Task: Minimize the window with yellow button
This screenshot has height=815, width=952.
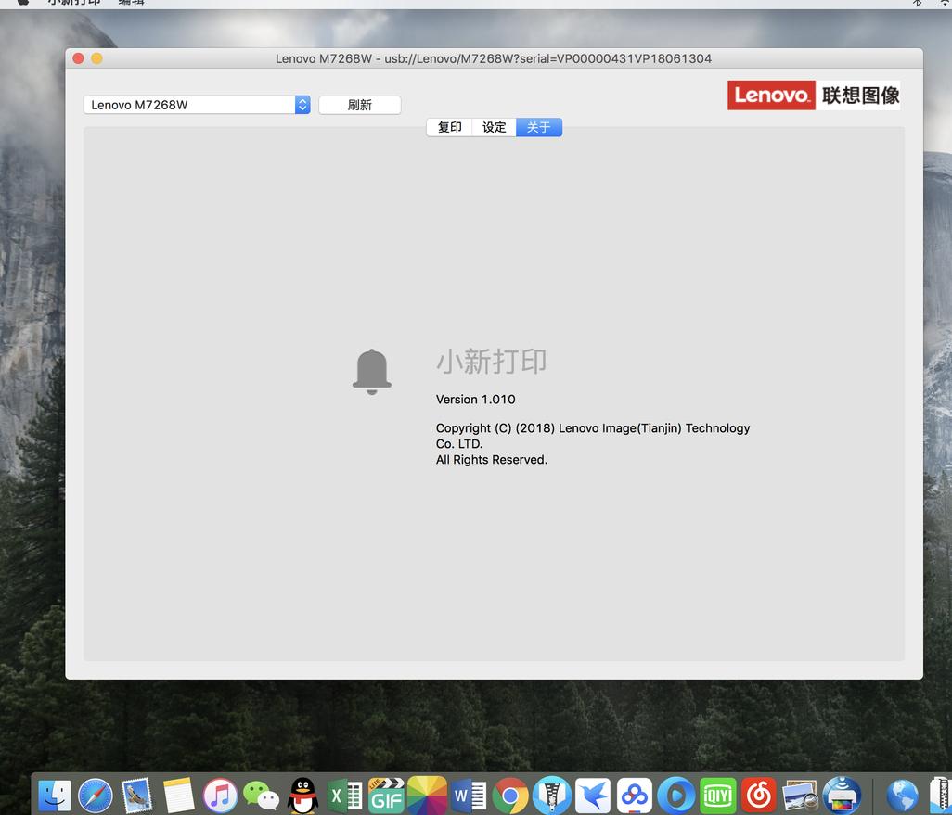Action: coord(96,58)
